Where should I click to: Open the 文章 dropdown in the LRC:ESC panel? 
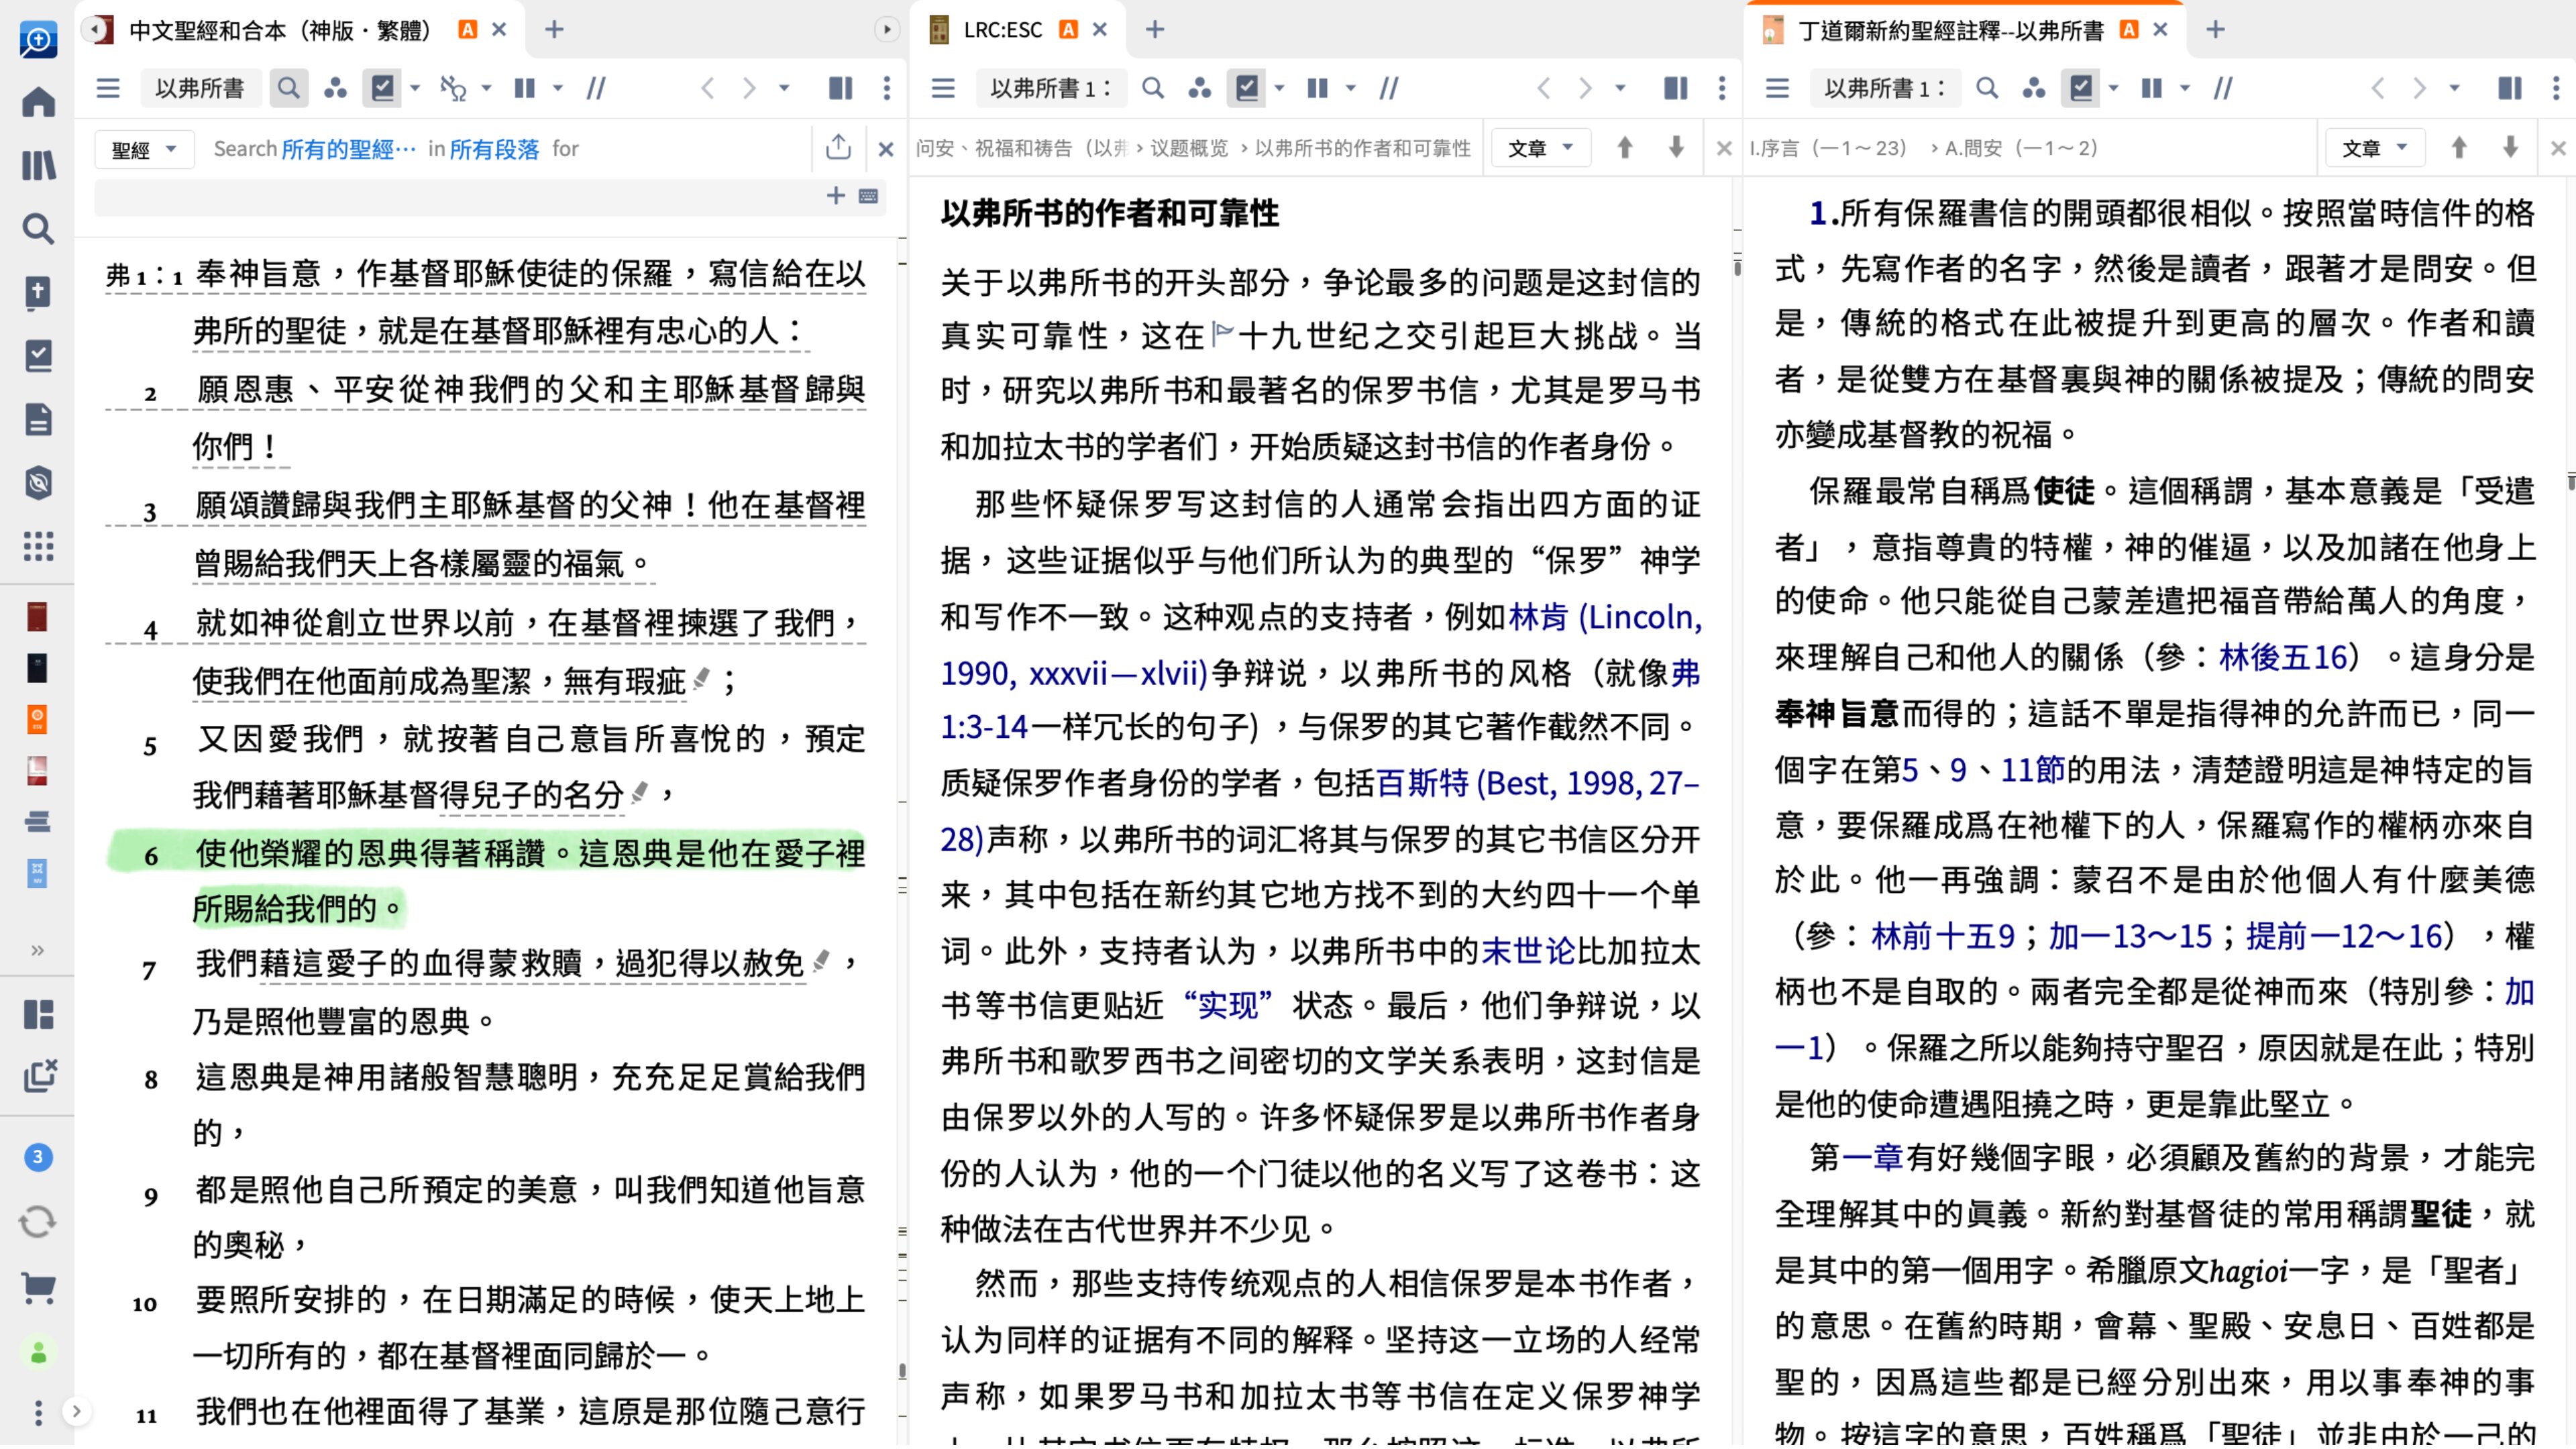pyautogui.click(x=1540, y=148)
